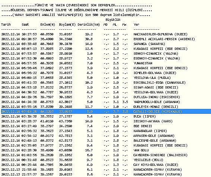The image size is (211, 177).
Task: Click the Yer column header
Action: tap(136, 25)
